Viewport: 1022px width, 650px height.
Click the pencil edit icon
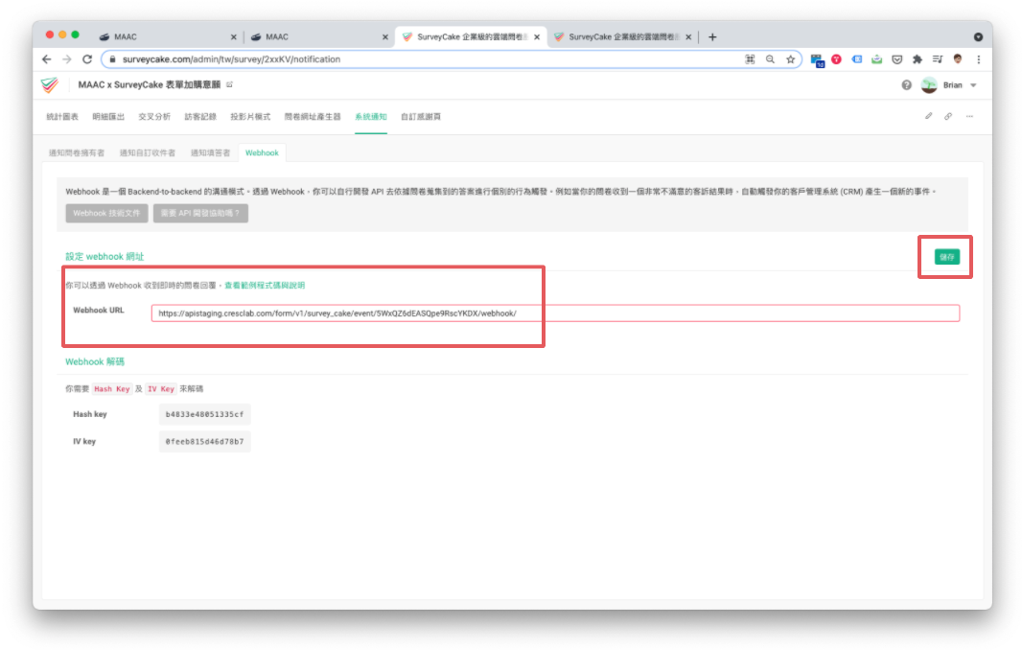pyautogui.click(x=928, y=116)
